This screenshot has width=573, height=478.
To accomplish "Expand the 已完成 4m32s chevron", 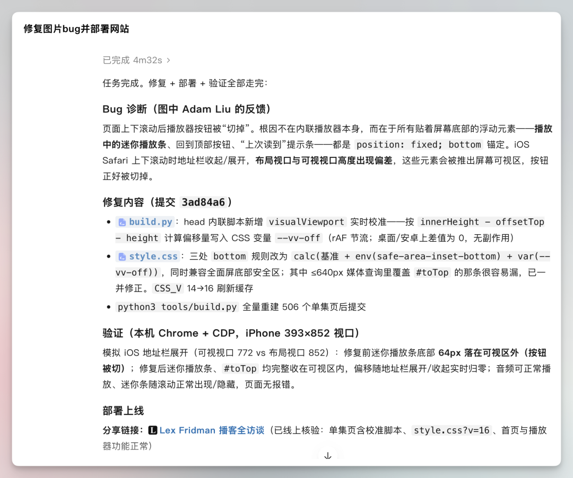I will (169, 60).
